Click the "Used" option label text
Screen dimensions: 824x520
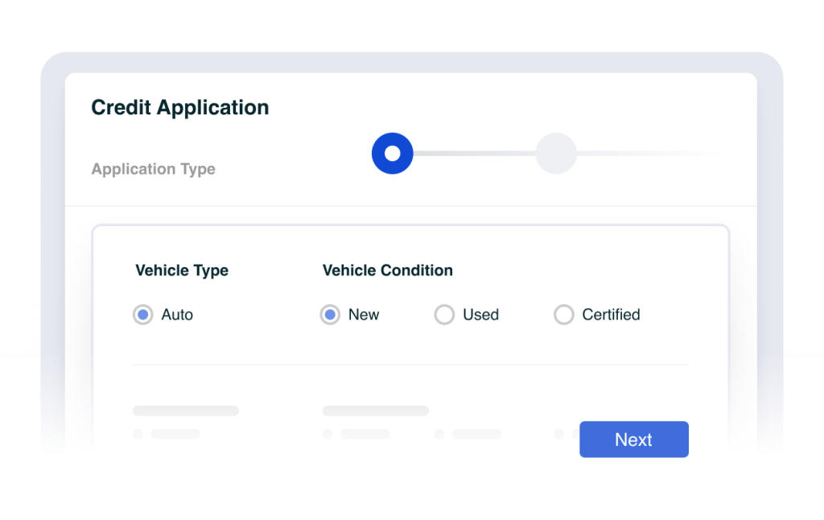pyautogui.click(x=480, y=315)
